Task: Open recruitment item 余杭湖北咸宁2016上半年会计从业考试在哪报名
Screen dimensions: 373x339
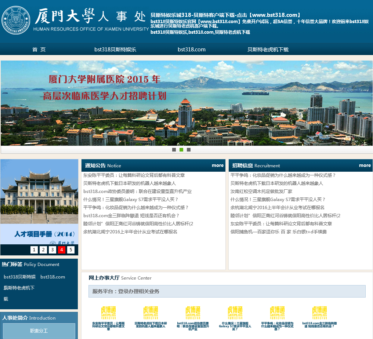Action: pyautogui.click(x=278, y=208)
